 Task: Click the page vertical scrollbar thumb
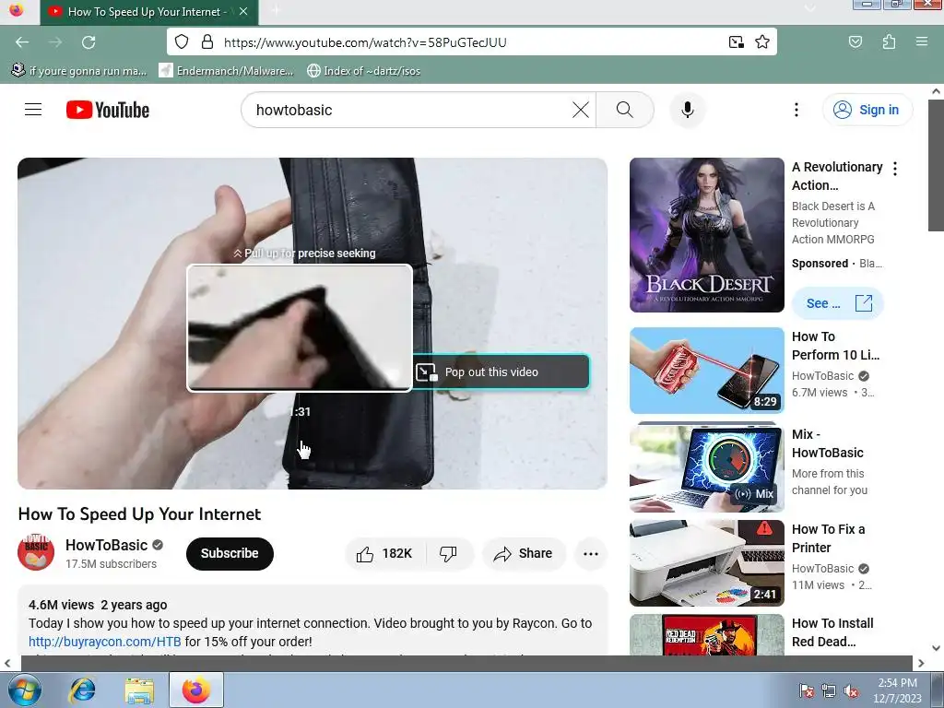pos(936,166)
